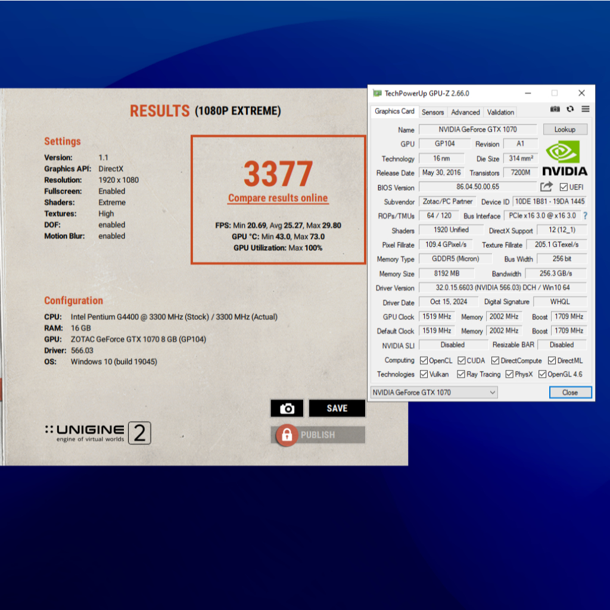The width and height of the screenshot is (610, 610).
Task: Toggle Ray Tracing checkbox
Action: (461, 374)
